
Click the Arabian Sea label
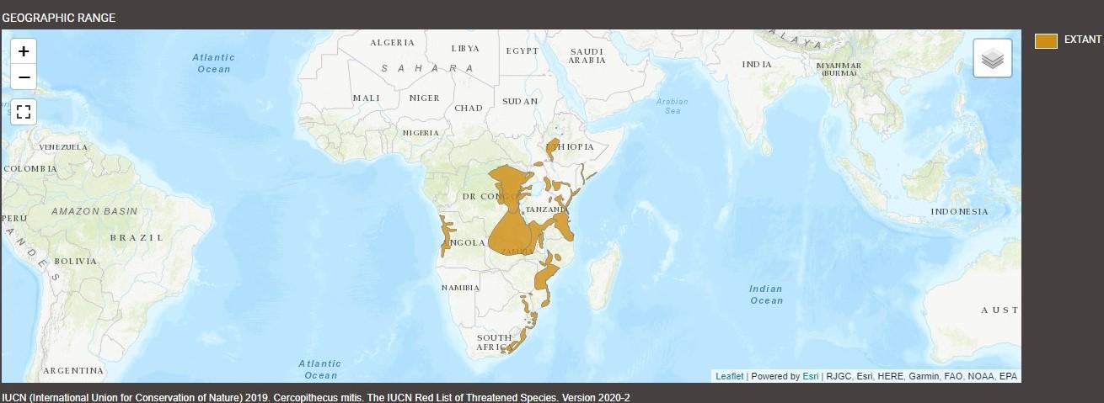coord(672,106)
